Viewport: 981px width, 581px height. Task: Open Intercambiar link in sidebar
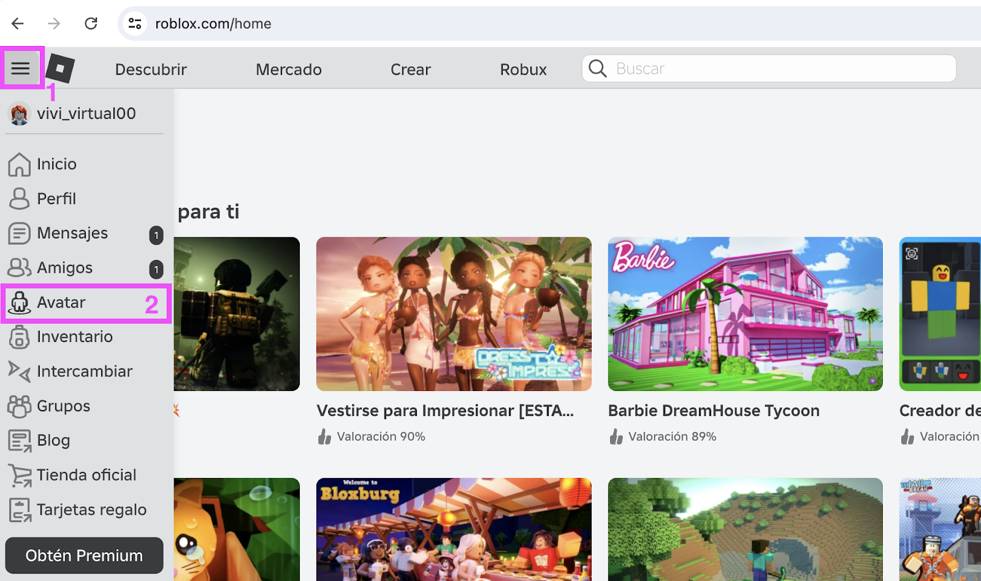[x=85, y=371]
